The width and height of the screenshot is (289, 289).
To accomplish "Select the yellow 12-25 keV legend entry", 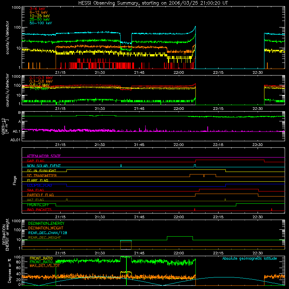I will [40, 16].
